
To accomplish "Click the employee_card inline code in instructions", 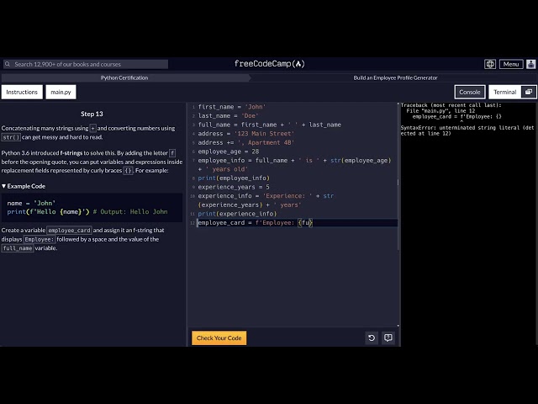I will pyautogui.click(x=69, y=230).
